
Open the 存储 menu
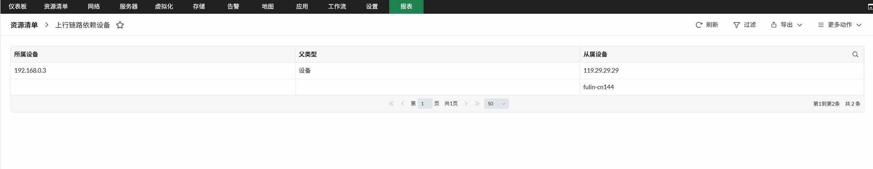tap(199, 7)
